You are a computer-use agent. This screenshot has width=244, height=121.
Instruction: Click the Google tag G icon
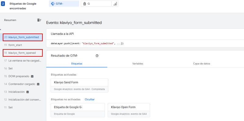(85, 4)
